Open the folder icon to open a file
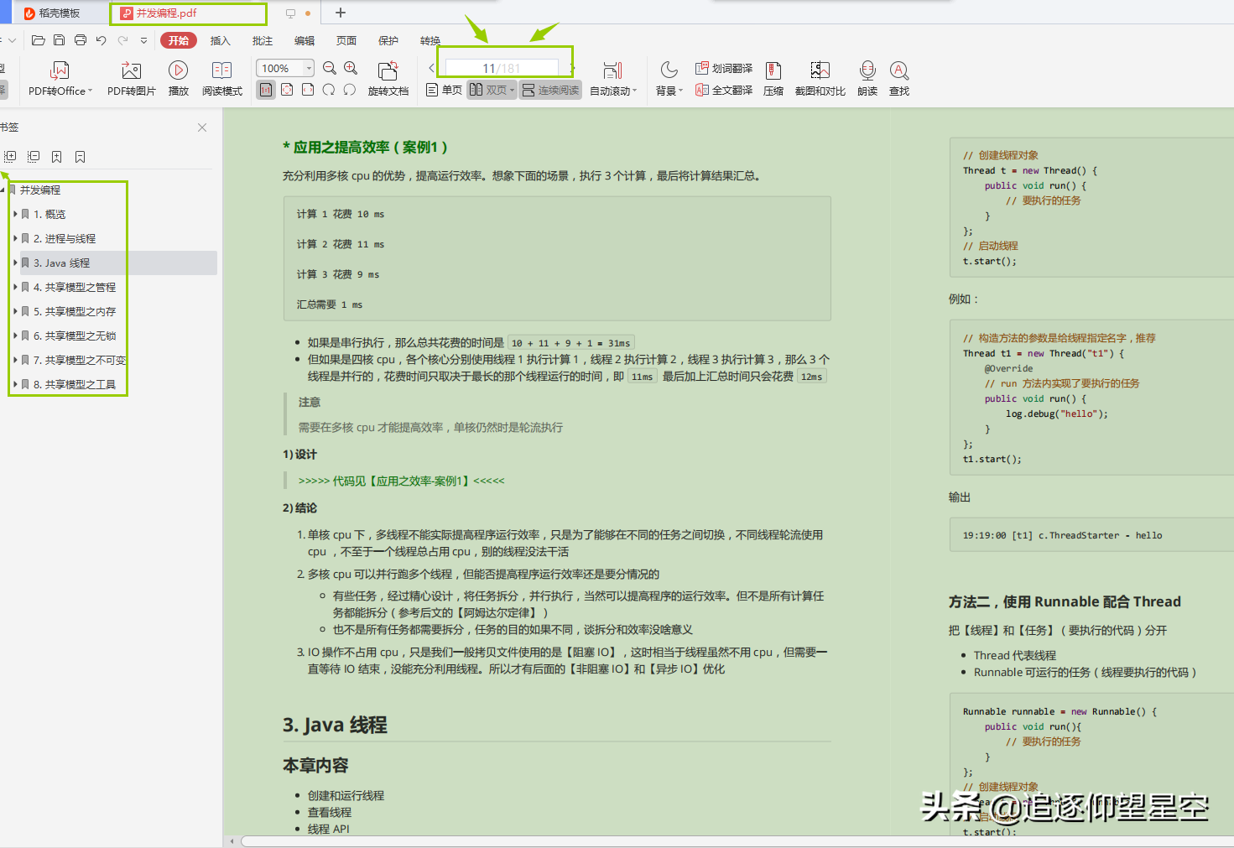The height and width of the screenshot is (848, 1234). [38, 40]
